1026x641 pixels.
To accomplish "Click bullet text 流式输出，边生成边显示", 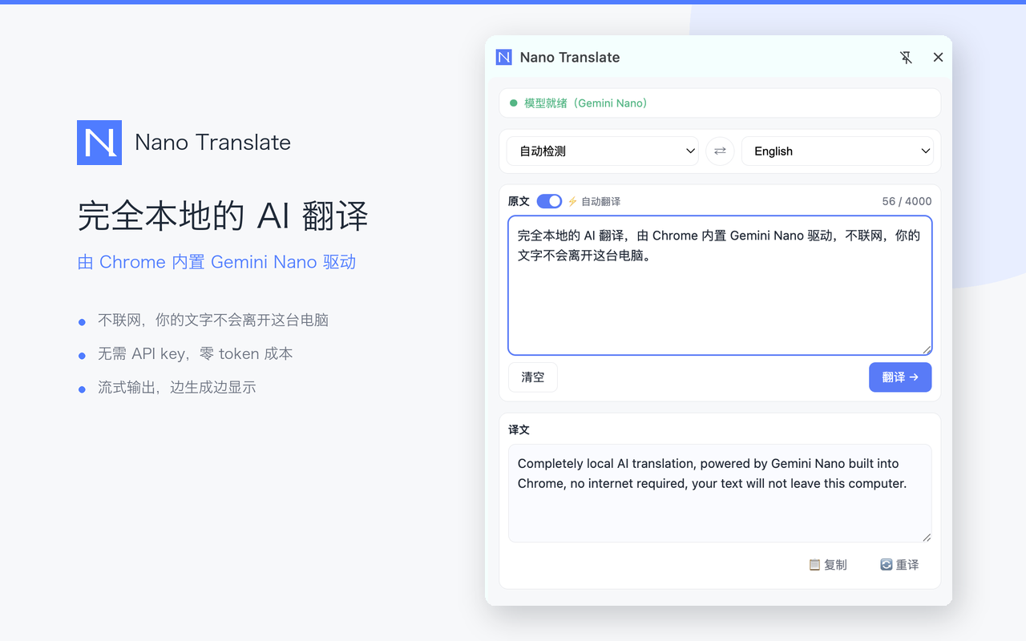I will coord(177,388).
